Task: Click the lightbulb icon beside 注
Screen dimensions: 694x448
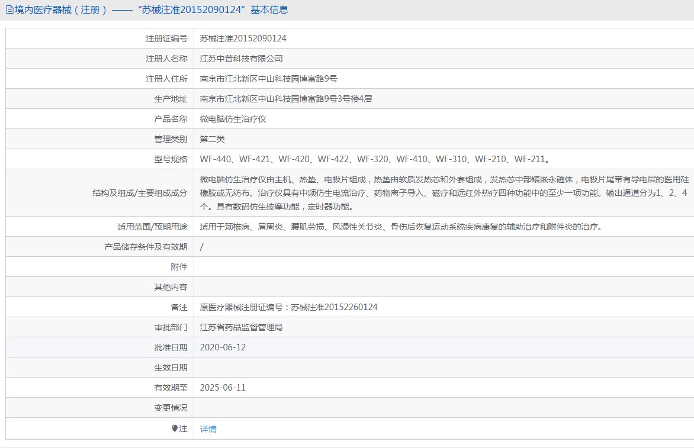Action: 174,428
